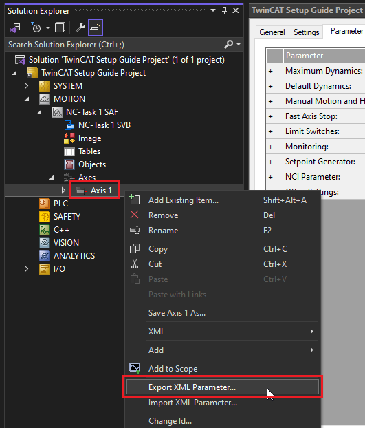
Task: Choose Add to Scope menu entry
Action: tap(223, 369)
